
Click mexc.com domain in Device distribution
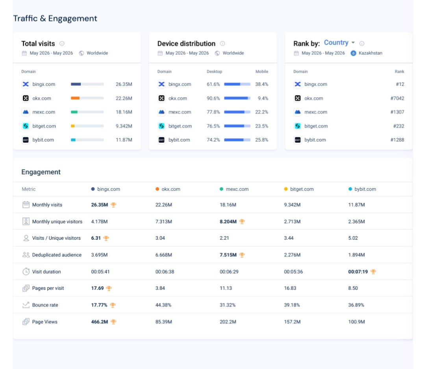[180, 112]
